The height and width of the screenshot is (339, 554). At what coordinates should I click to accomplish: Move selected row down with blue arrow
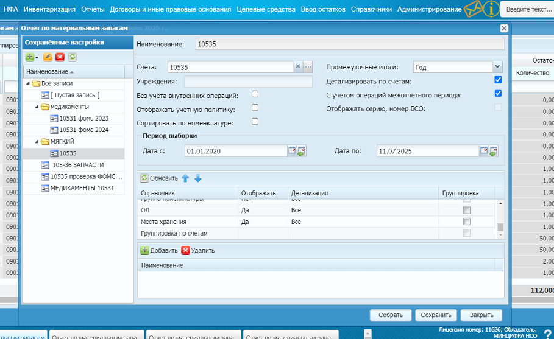pyautogui.click(x=198, y=178)
